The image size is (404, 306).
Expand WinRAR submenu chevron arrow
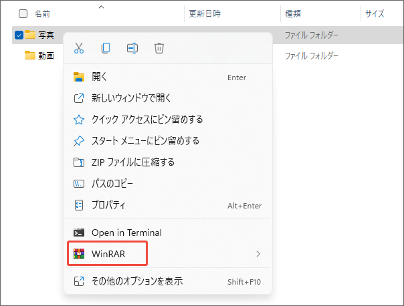click(x=258, y=254)
